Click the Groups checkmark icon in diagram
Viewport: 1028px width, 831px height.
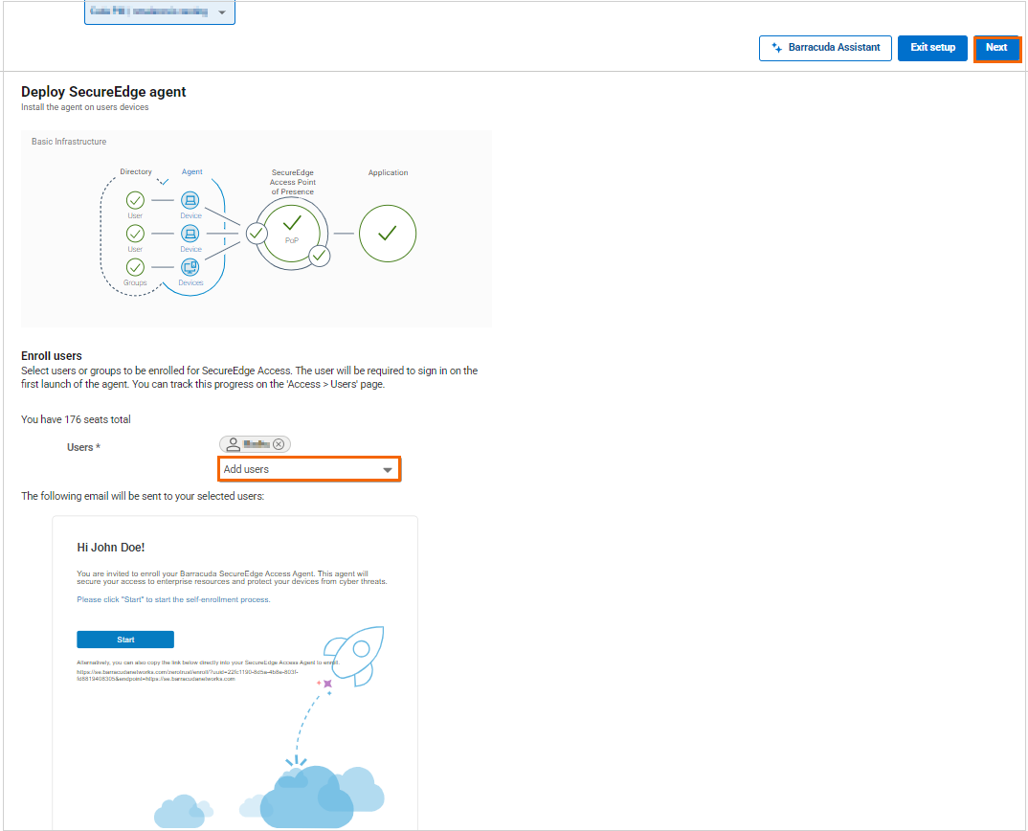click(135, 267)
